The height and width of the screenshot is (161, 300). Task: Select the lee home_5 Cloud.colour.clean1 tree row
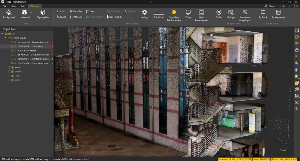[x=27, y=55]
